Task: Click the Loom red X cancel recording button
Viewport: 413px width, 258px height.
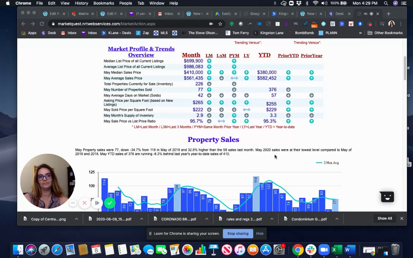Action: click(x=85, y=203)
